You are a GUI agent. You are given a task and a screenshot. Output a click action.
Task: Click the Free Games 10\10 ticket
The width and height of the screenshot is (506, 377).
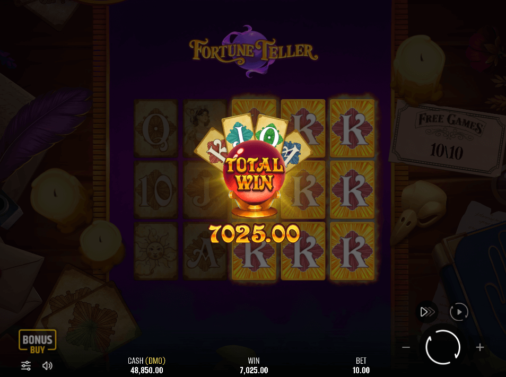point(447,138)
